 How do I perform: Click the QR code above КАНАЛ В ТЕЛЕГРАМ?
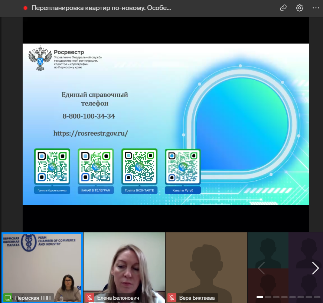coord(95,166)
